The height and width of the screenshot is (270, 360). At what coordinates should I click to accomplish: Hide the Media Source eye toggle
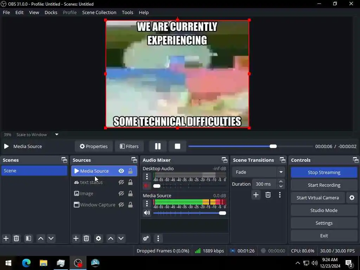(121, 171)
